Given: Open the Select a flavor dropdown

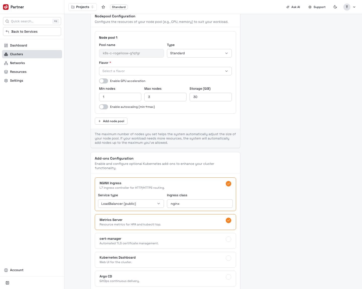Looking at the screenshot, I should pyautogui.click(x=165, y=71).
